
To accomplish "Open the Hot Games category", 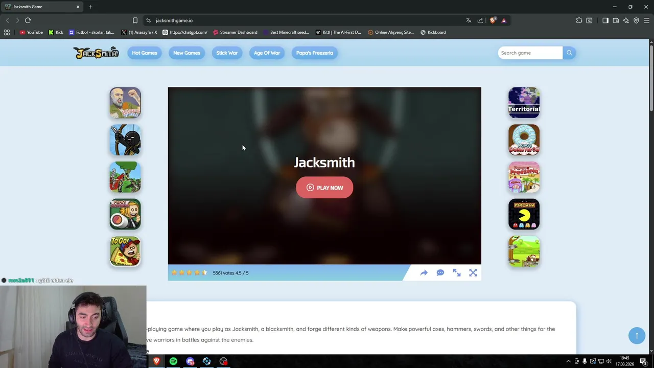I will (x=145, y=53).
